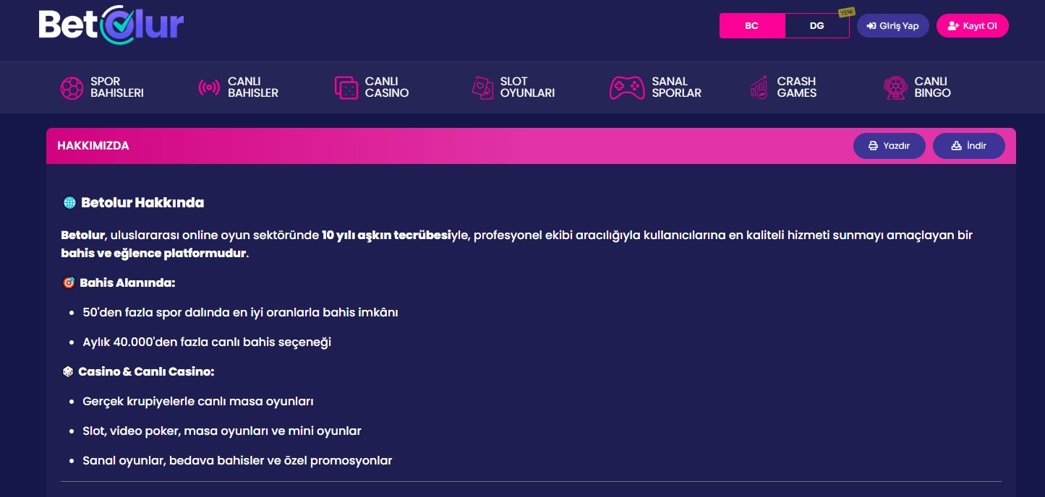Screen dimensions: 1045x497
Task: Switch to the DG option
Action: pos(817,26)
